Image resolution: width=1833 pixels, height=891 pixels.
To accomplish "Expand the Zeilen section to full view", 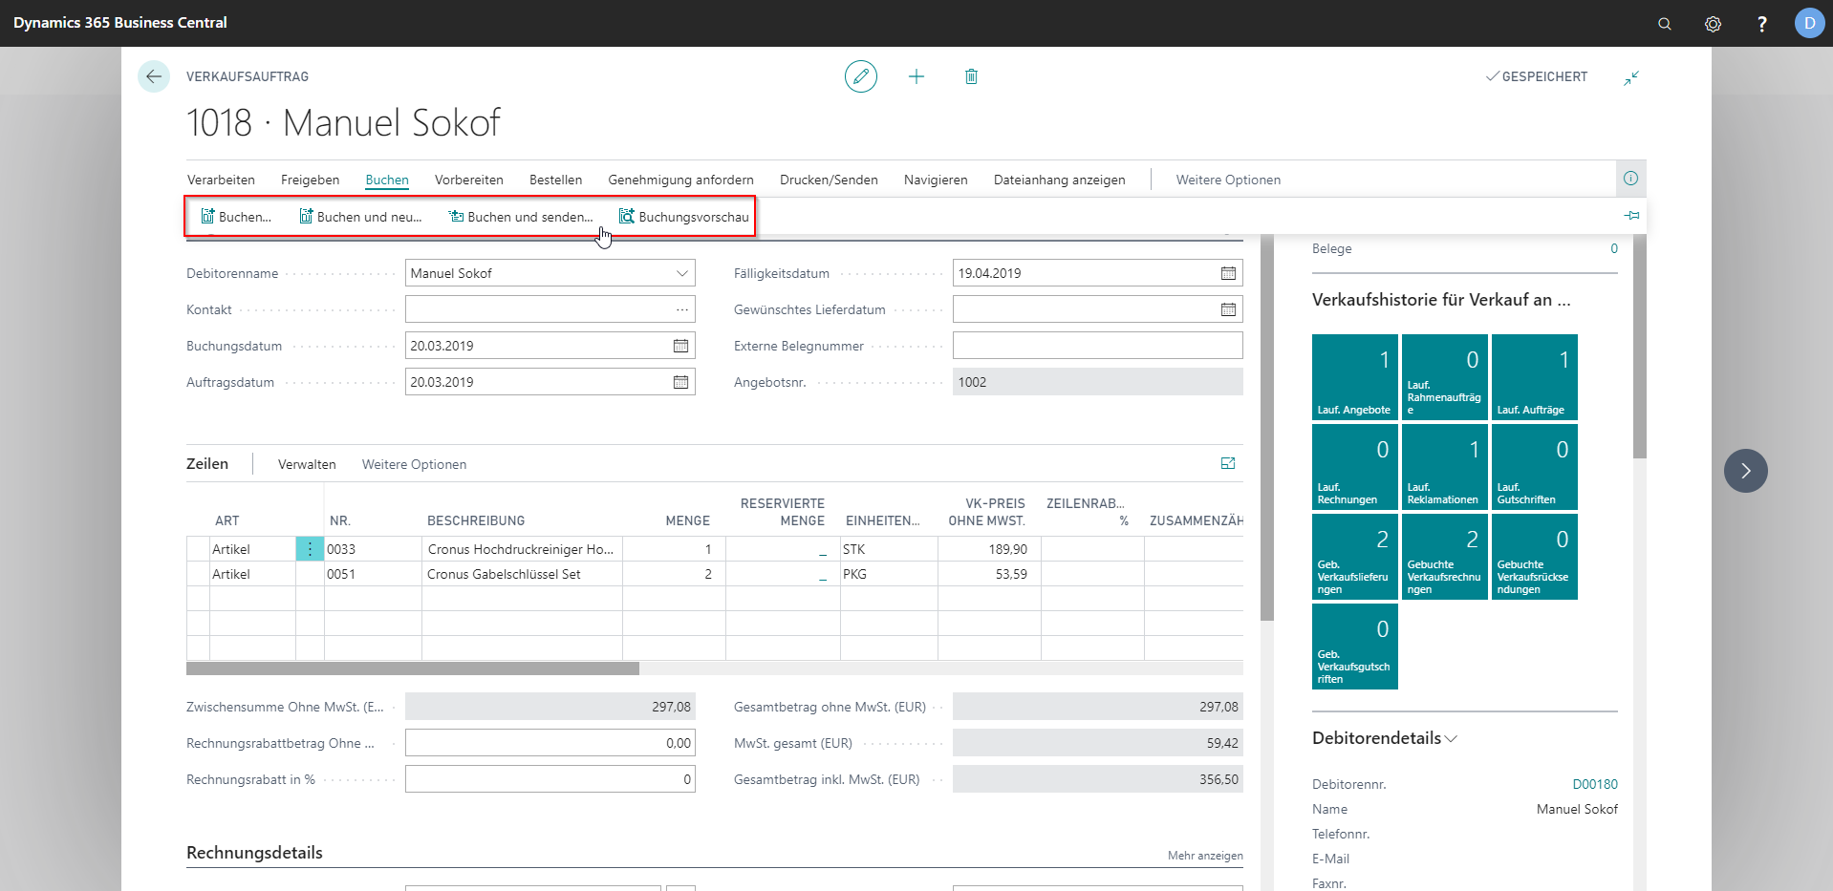I will click(x=1228, y=463).
